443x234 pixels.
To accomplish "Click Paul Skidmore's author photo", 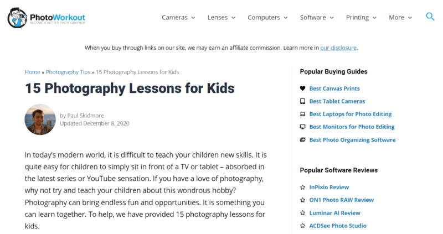I will (x=40, y=119).
